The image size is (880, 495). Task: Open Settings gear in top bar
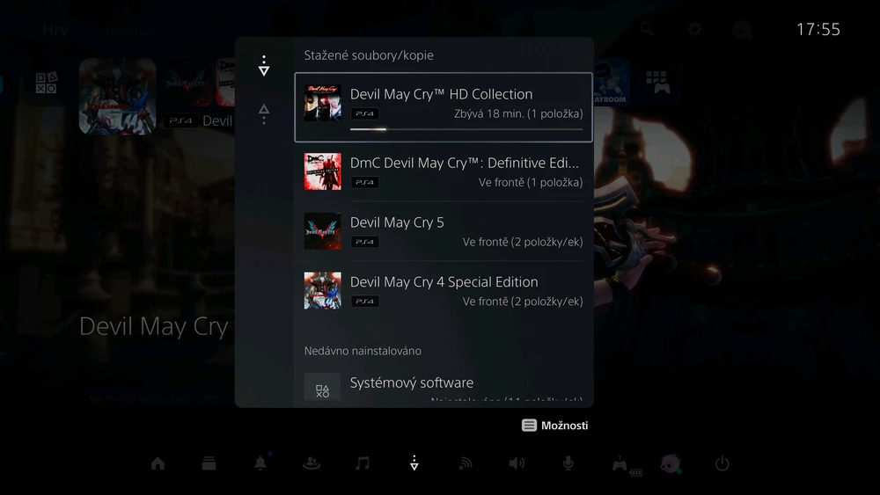point(695,29)
